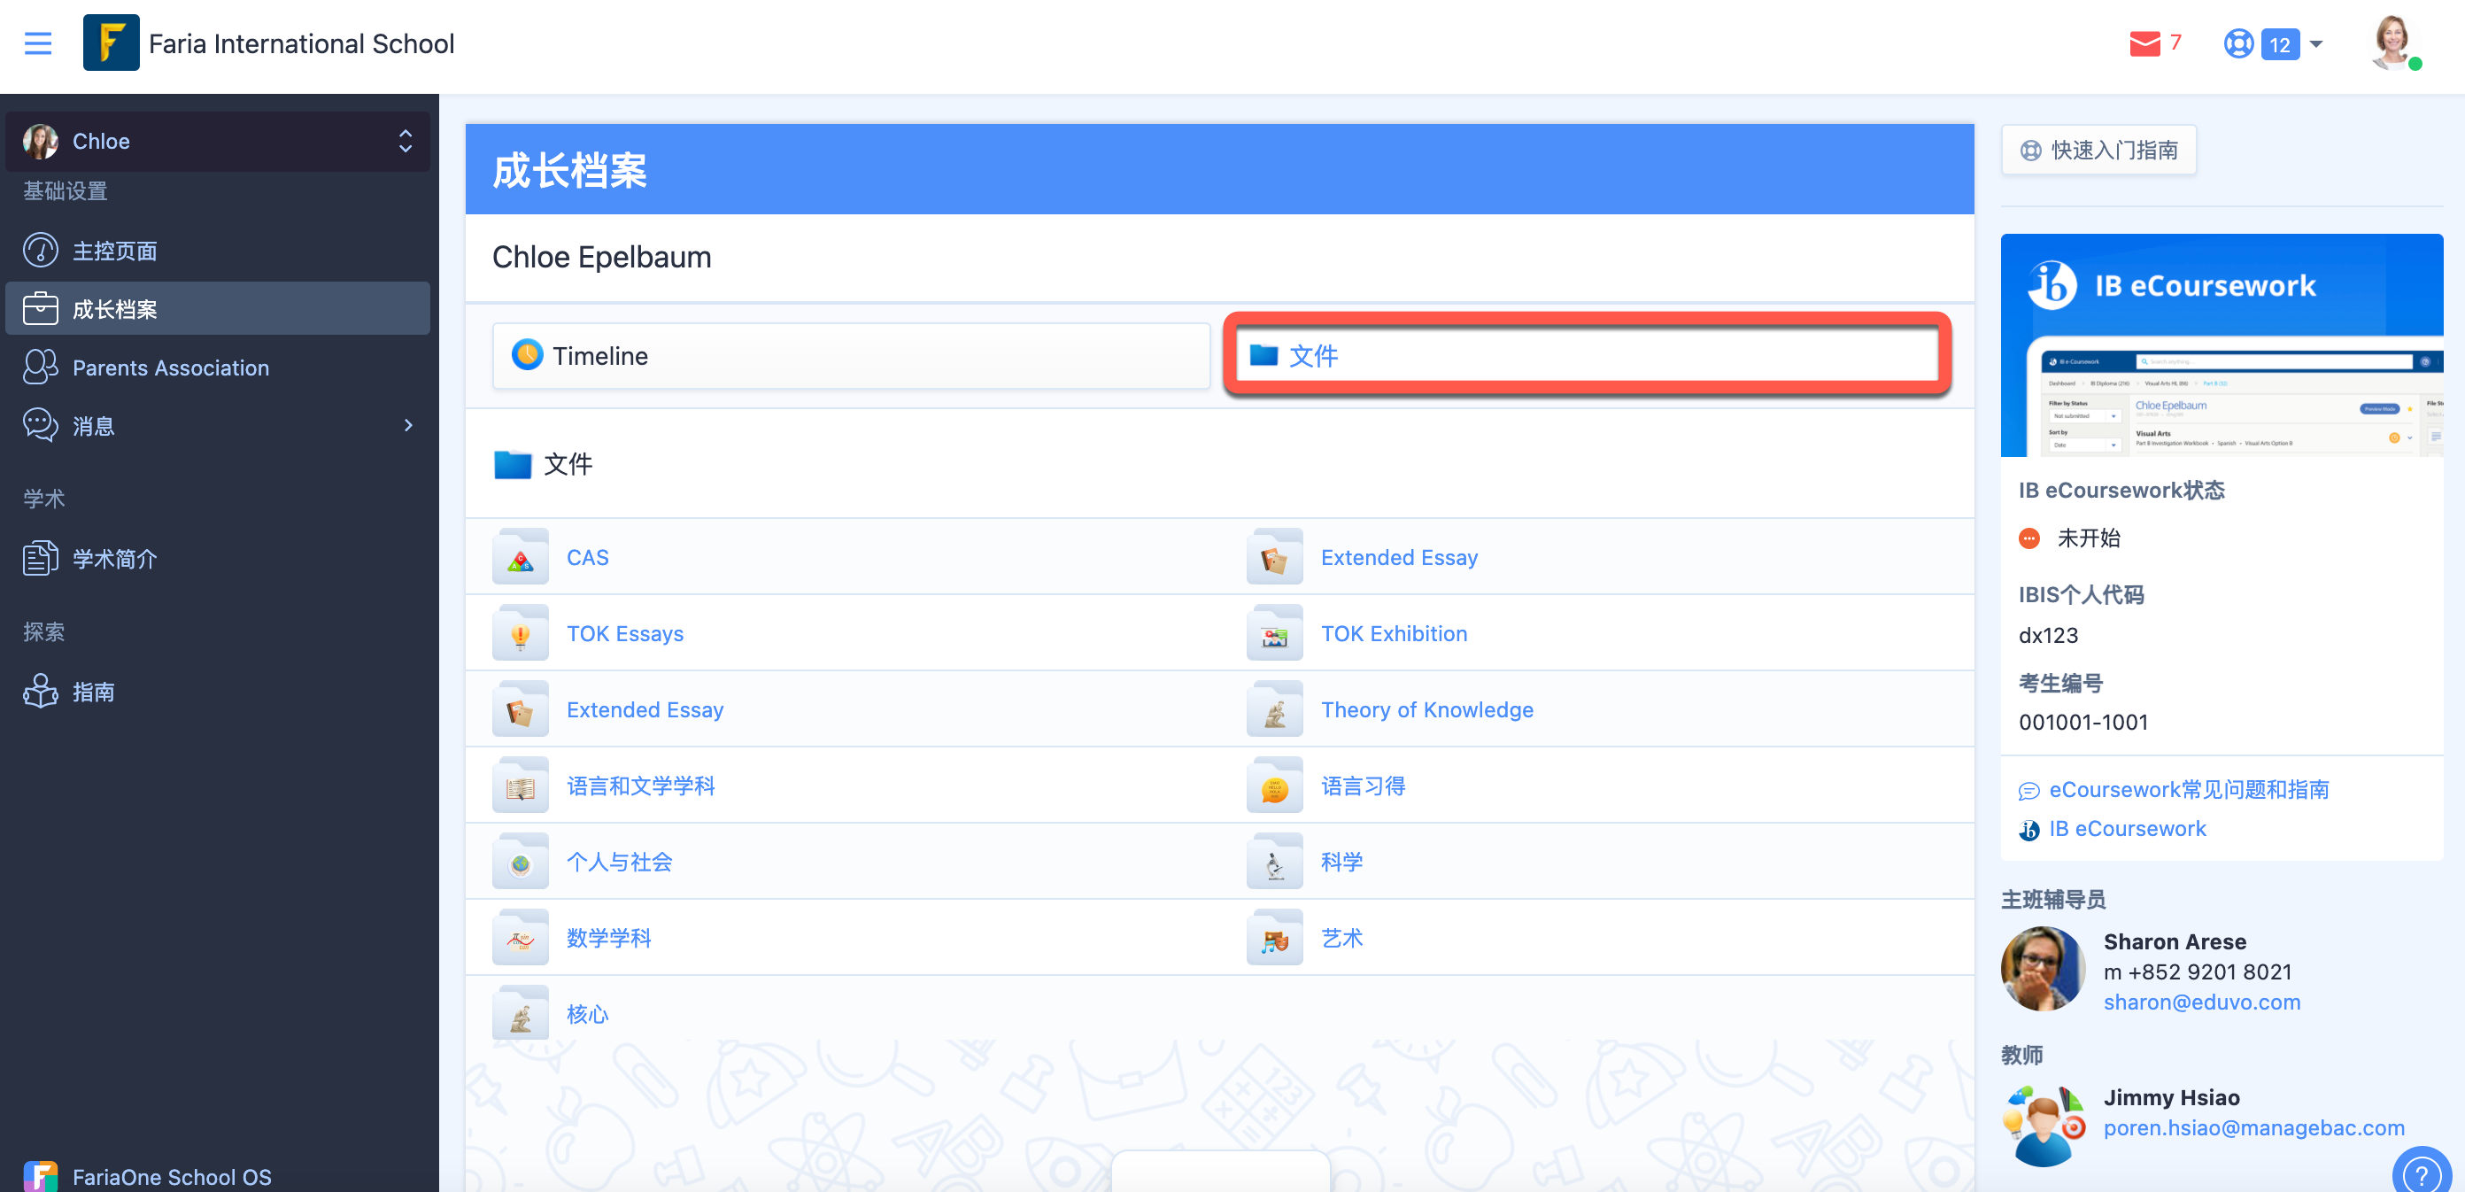Open the user profile avatar in header
The image size is (2465, 1192).
coord(2393,43)
